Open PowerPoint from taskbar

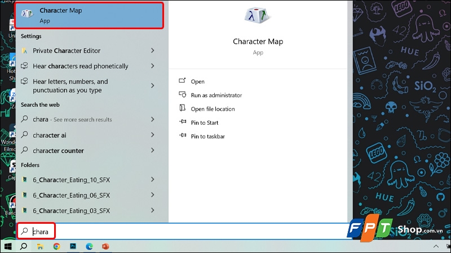pos(105,246)
